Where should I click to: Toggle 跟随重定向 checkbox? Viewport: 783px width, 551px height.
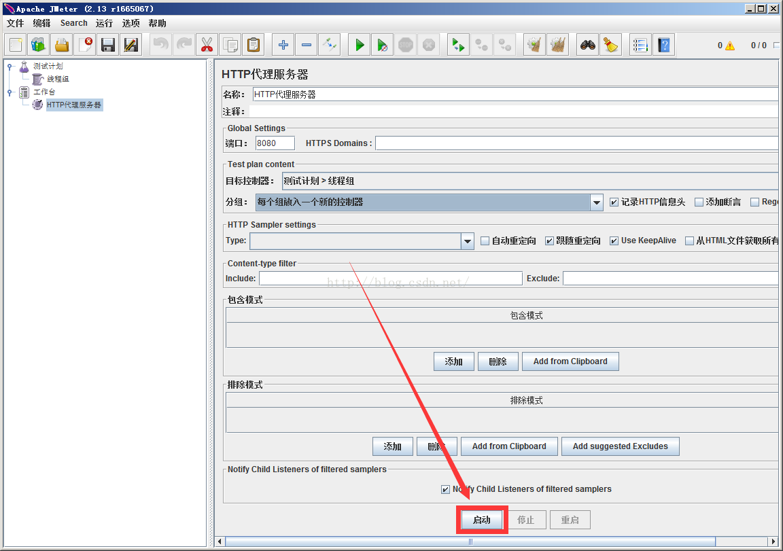coord(549,241)
